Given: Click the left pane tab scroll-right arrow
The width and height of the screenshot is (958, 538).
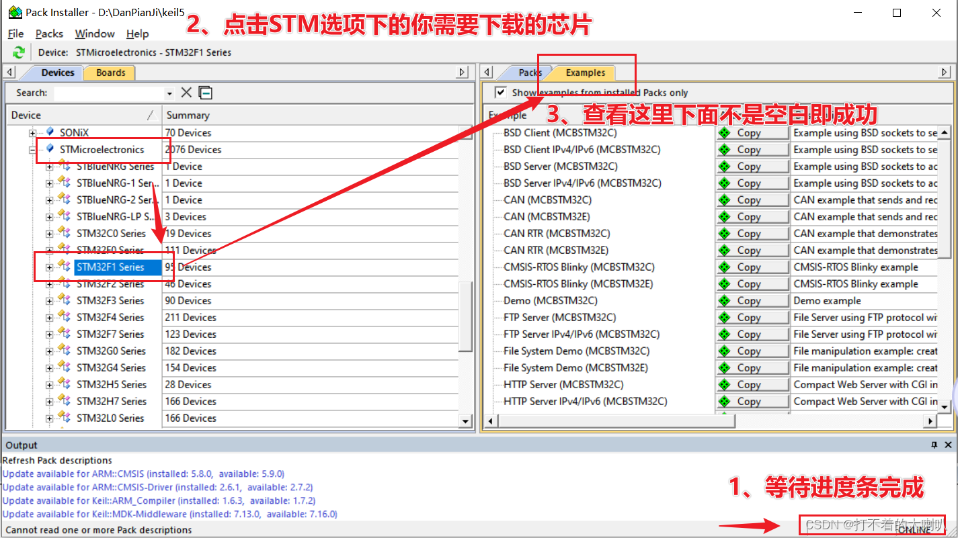Looking at the screenshot, I should pos(463,72).
